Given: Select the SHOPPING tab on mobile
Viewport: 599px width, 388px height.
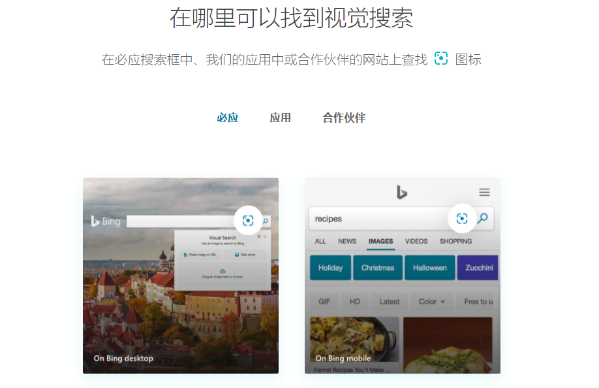Looking at the screenshot, I should click(455, 241).
